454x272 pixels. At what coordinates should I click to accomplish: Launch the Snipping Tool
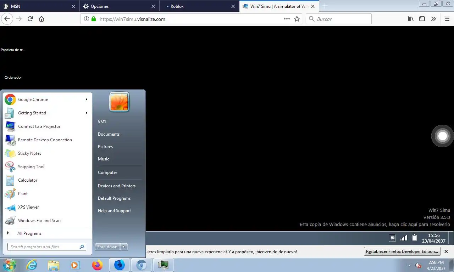point(47,167)
